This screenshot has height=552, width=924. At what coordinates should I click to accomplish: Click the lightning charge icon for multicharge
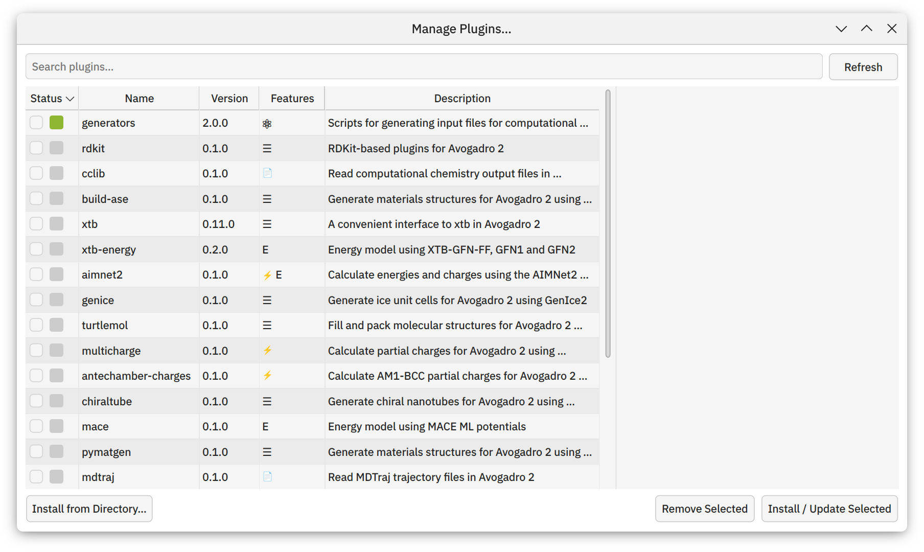267,351
